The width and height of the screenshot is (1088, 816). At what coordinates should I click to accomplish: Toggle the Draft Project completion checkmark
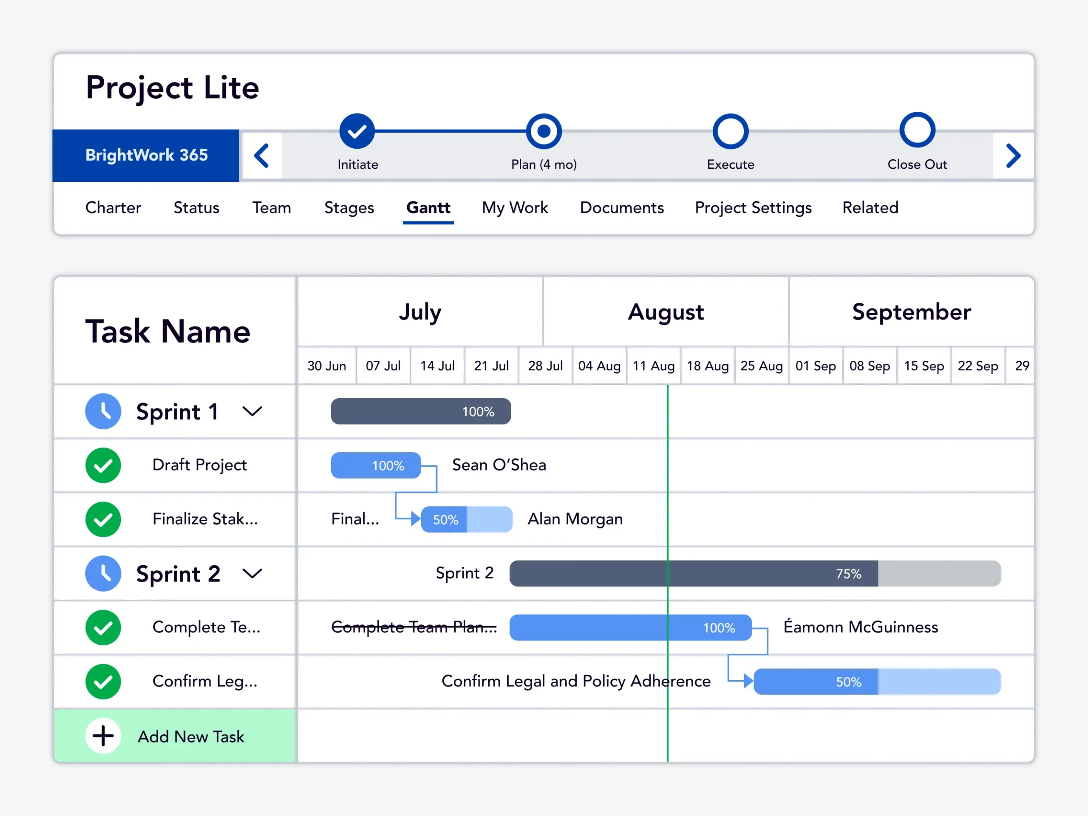tap(103, 465)
